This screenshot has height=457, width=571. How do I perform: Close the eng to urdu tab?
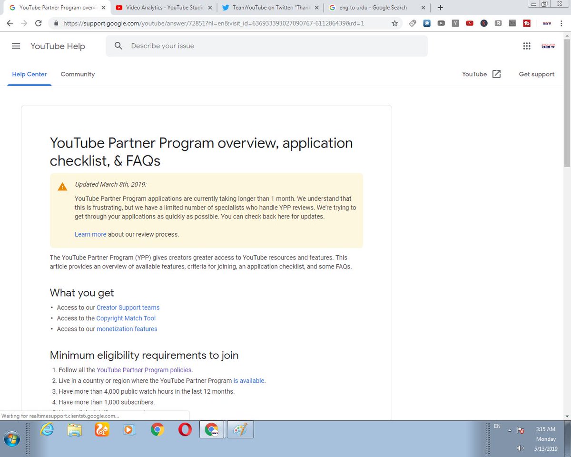[x=423, y=8]
